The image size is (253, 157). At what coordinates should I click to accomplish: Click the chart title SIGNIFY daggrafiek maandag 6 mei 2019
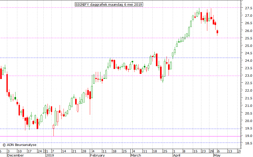pos(109,5)
